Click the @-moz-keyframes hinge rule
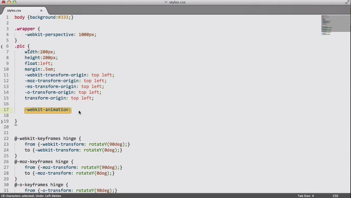This screenshot has height=198, width=351. coord(44,162)
